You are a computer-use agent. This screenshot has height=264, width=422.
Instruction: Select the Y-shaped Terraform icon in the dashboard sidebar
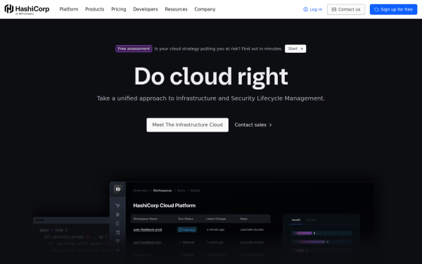[x=117, y=206]
